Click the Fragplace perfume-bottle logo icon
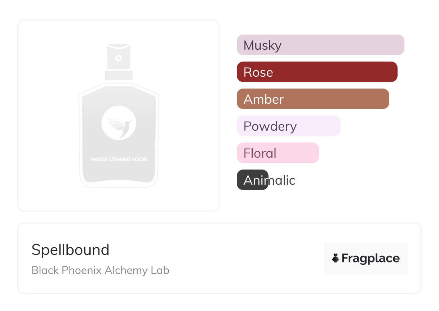Viewport: 439px width, 311px height. [x=336, y=258]
